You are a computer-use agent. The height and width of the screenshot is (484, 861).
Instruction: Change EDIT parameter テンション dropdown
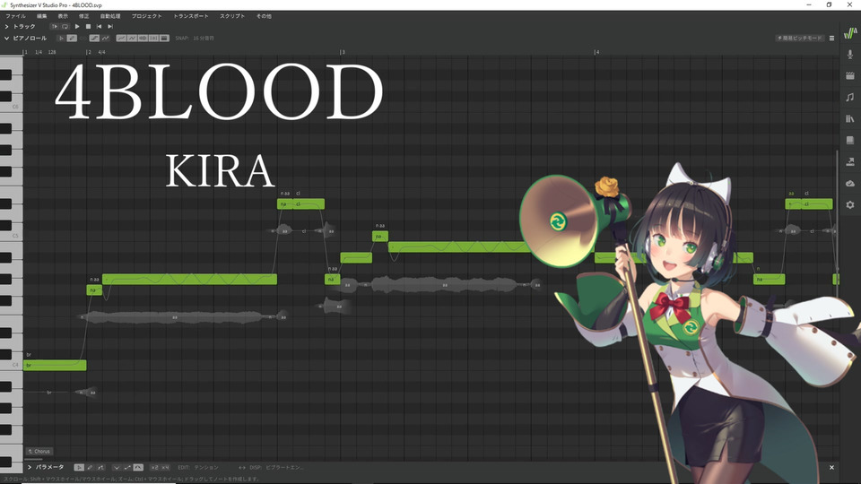point(206,468)
